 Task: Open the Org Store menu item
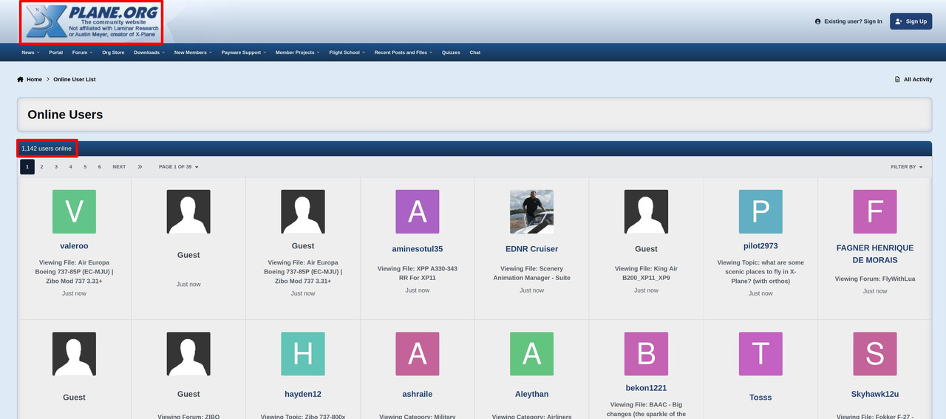(113, 52)
